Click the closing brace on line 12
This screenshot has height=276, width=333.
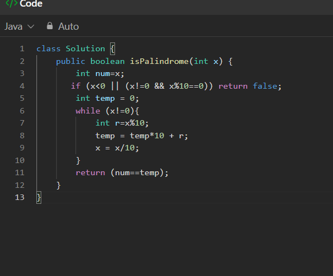tap(58, 186)
